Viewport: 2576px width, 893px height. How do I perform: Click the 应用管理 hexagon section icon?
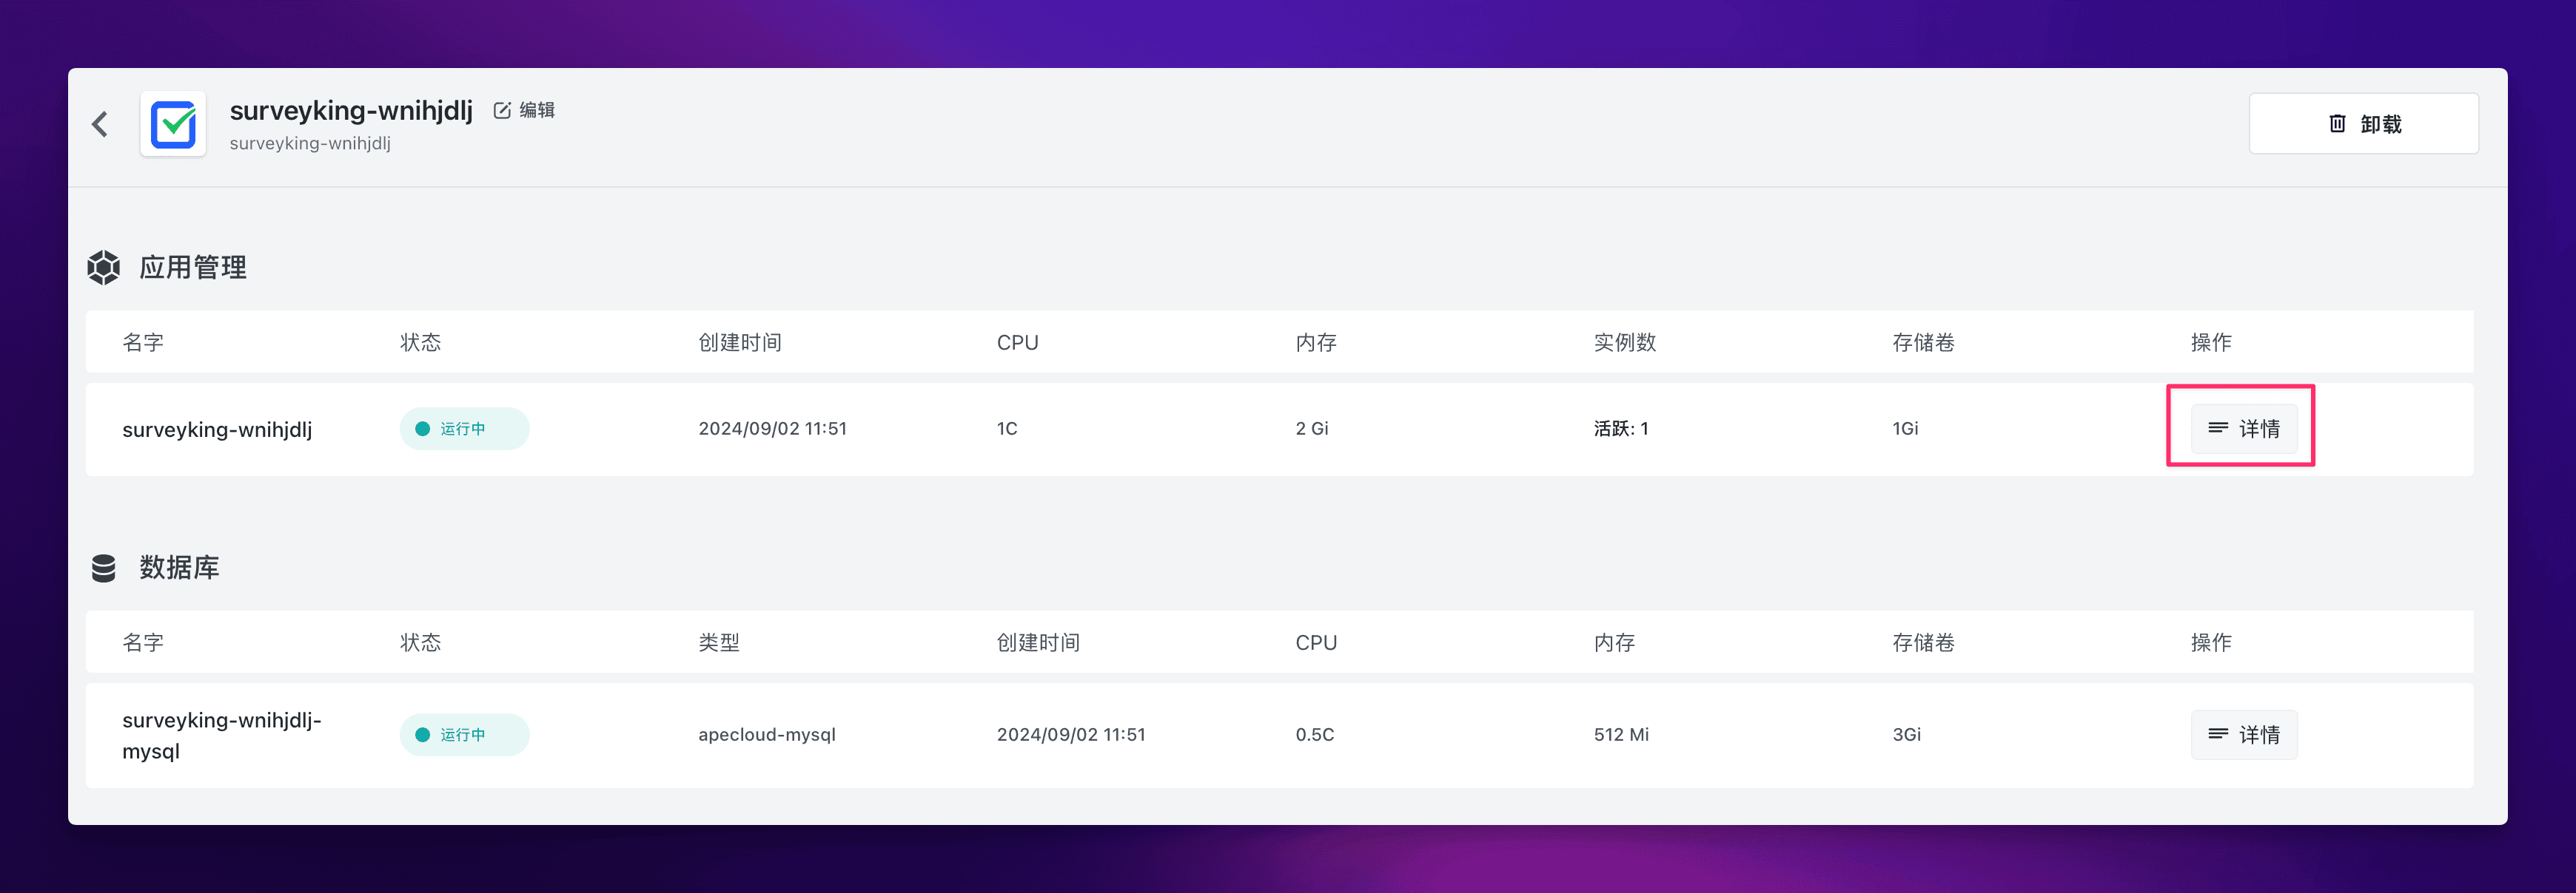click(104, 268)
